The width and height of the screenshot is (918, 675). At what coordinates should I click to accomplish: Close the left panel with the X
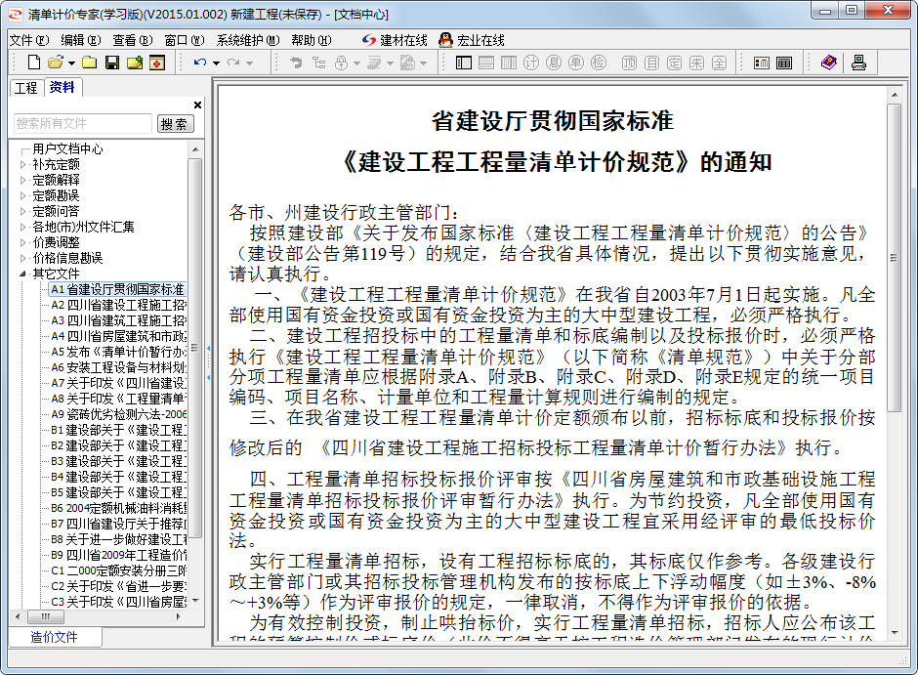197,105
